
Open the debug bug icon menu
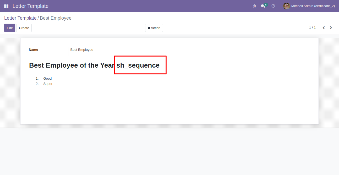pyautogui.click(x=255, y=6)
